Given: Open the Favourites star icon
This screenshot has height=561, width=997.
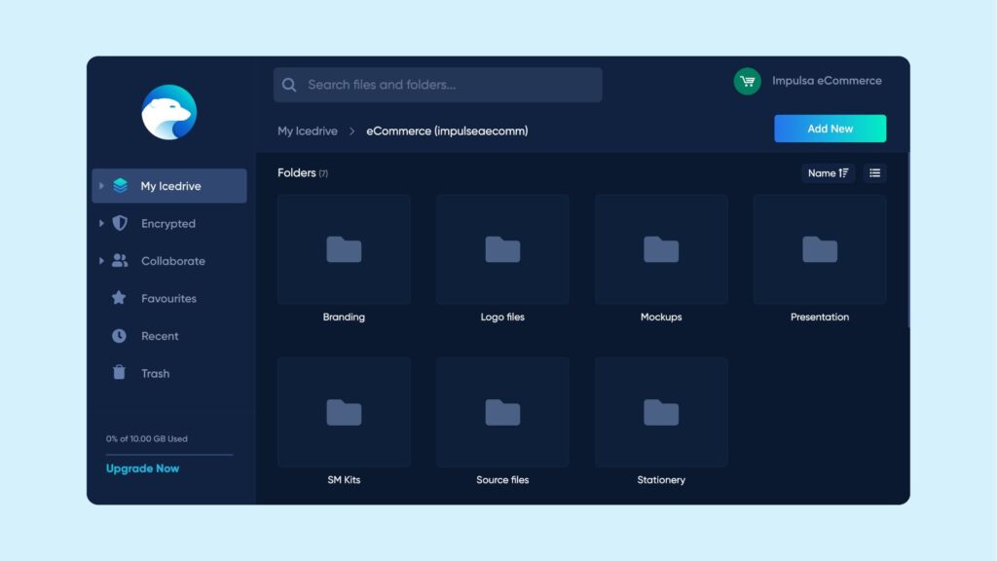Looking at the screenshot, I should pos(119,298).
